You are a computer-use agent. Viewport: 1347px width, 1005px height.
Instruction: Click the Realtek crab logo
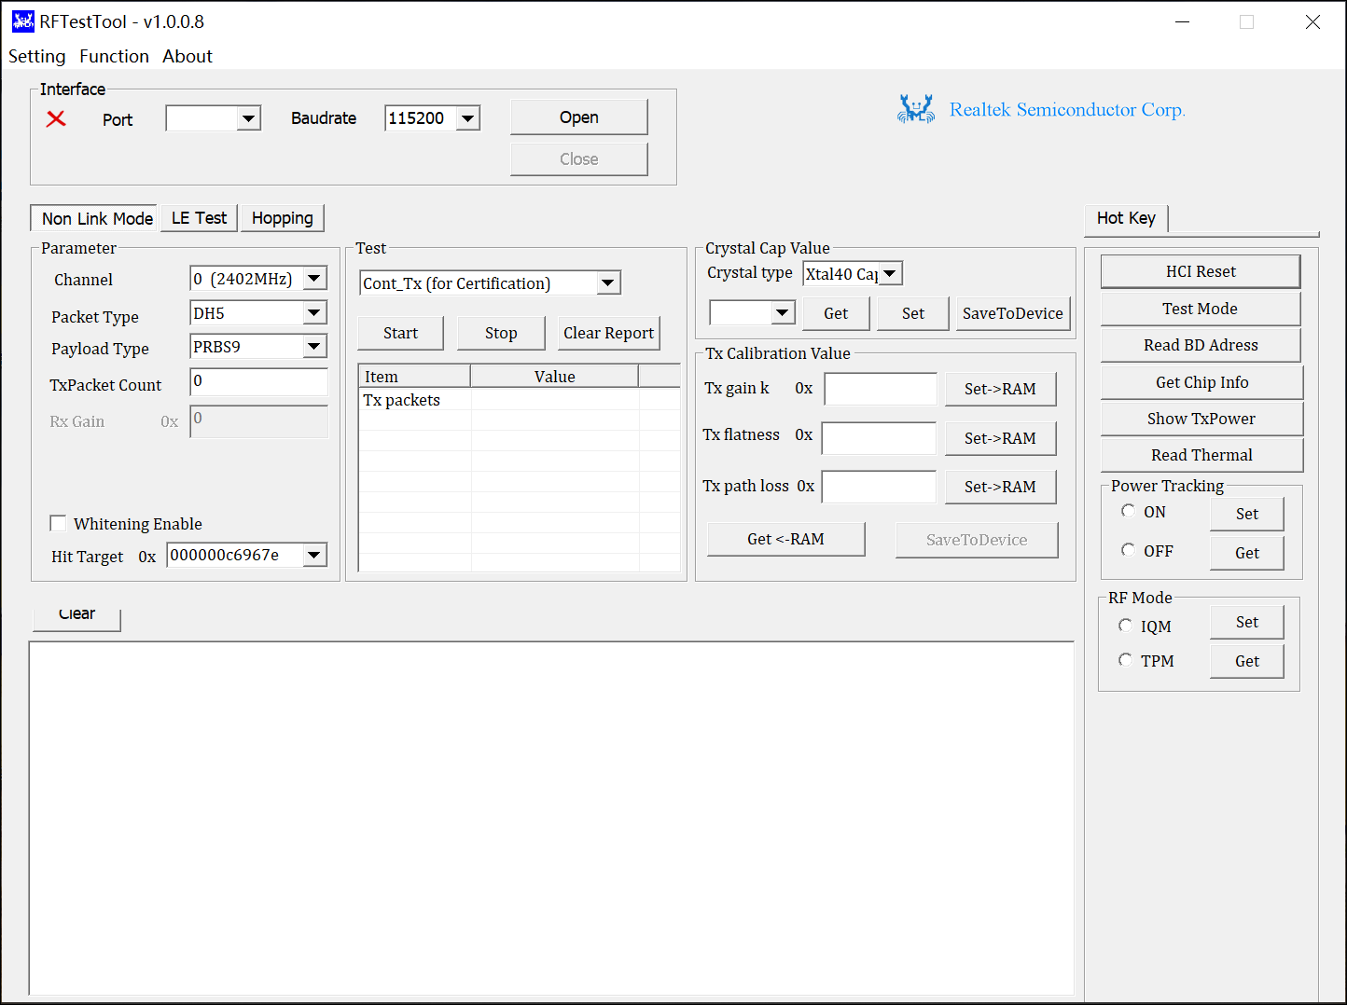[915, 109]
